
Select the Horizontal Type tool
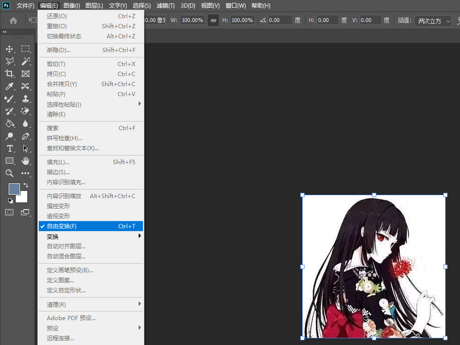click(x=10, y=148)
